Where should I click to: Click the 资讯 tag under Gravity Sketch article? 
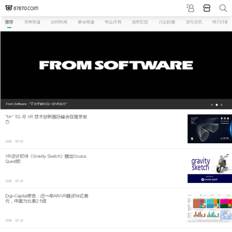coord(8,181)
